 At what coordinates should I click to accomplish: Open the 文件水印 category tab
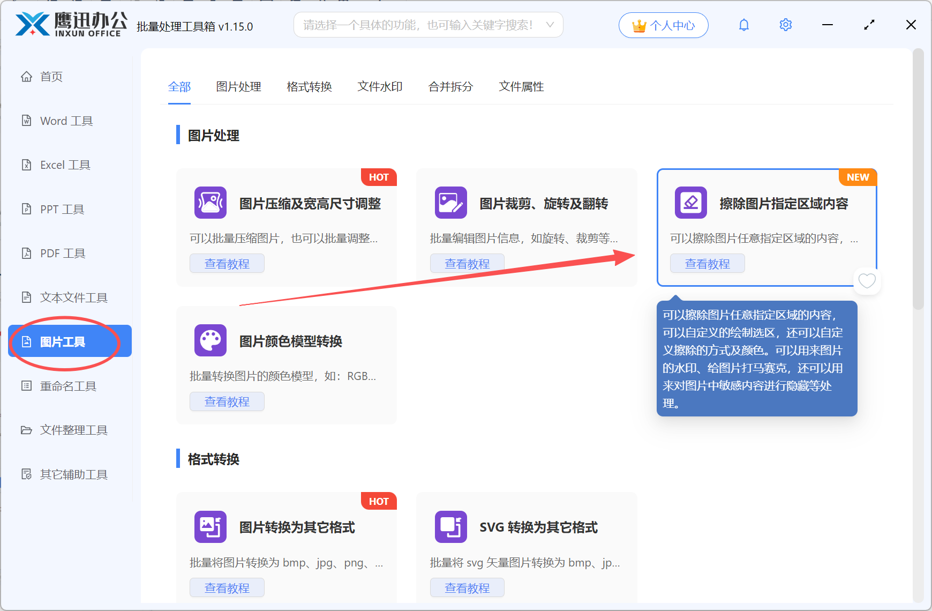pos(380,86)
